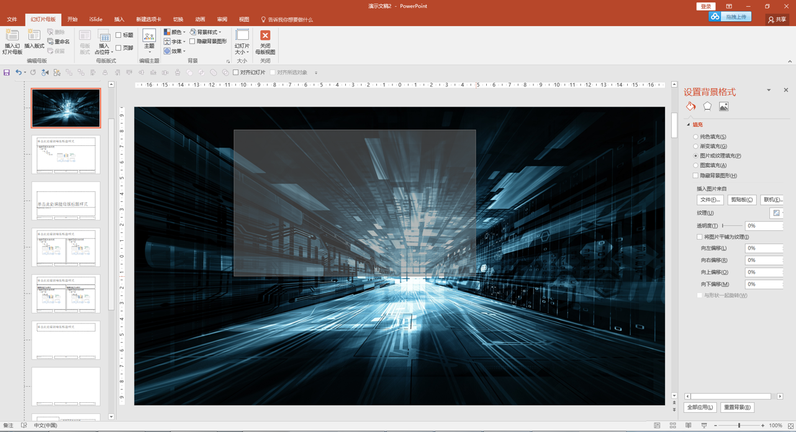Switch to Transitions (切换) tab
The width and height of the screenshot is (796, 432).
pos(178,20)
